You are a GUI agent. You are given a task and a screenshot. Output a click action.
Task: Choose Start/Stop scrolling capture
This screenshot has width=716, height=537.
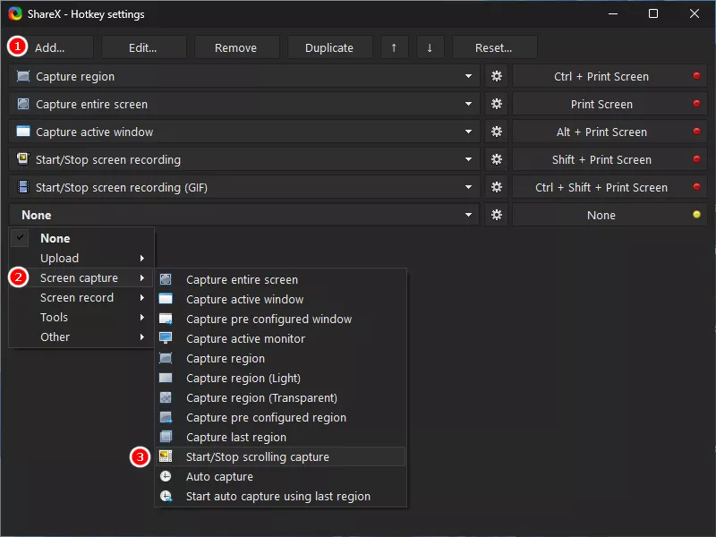(280, 456)
